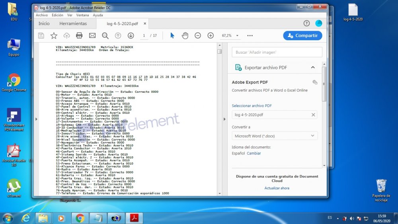Viewport: 398px width, 224px height.
Task: Open the Find text magnifier tool
Action: (x=105, y=36)
